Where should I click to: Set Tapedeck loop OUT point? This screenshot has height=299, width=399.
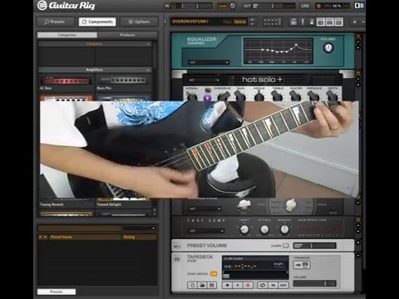click(x=283, y=285)
